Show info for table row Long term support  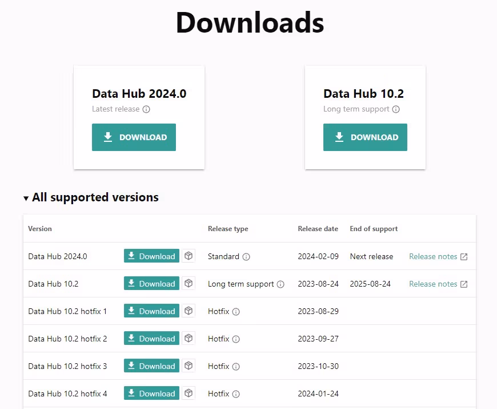[280, 284]
